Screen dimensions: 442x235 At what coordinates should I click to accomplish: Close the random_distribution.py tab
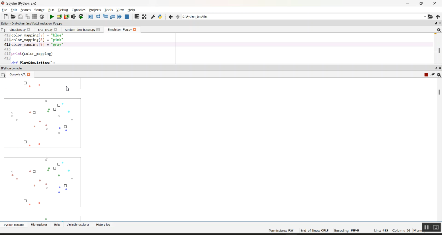[x=98, y=30]
